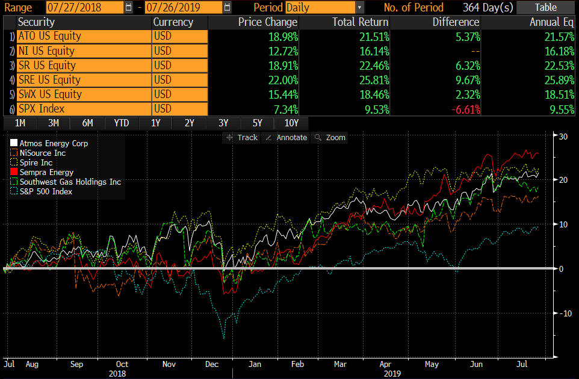Select the 1Y time range tab

click(x=155, y=123)
